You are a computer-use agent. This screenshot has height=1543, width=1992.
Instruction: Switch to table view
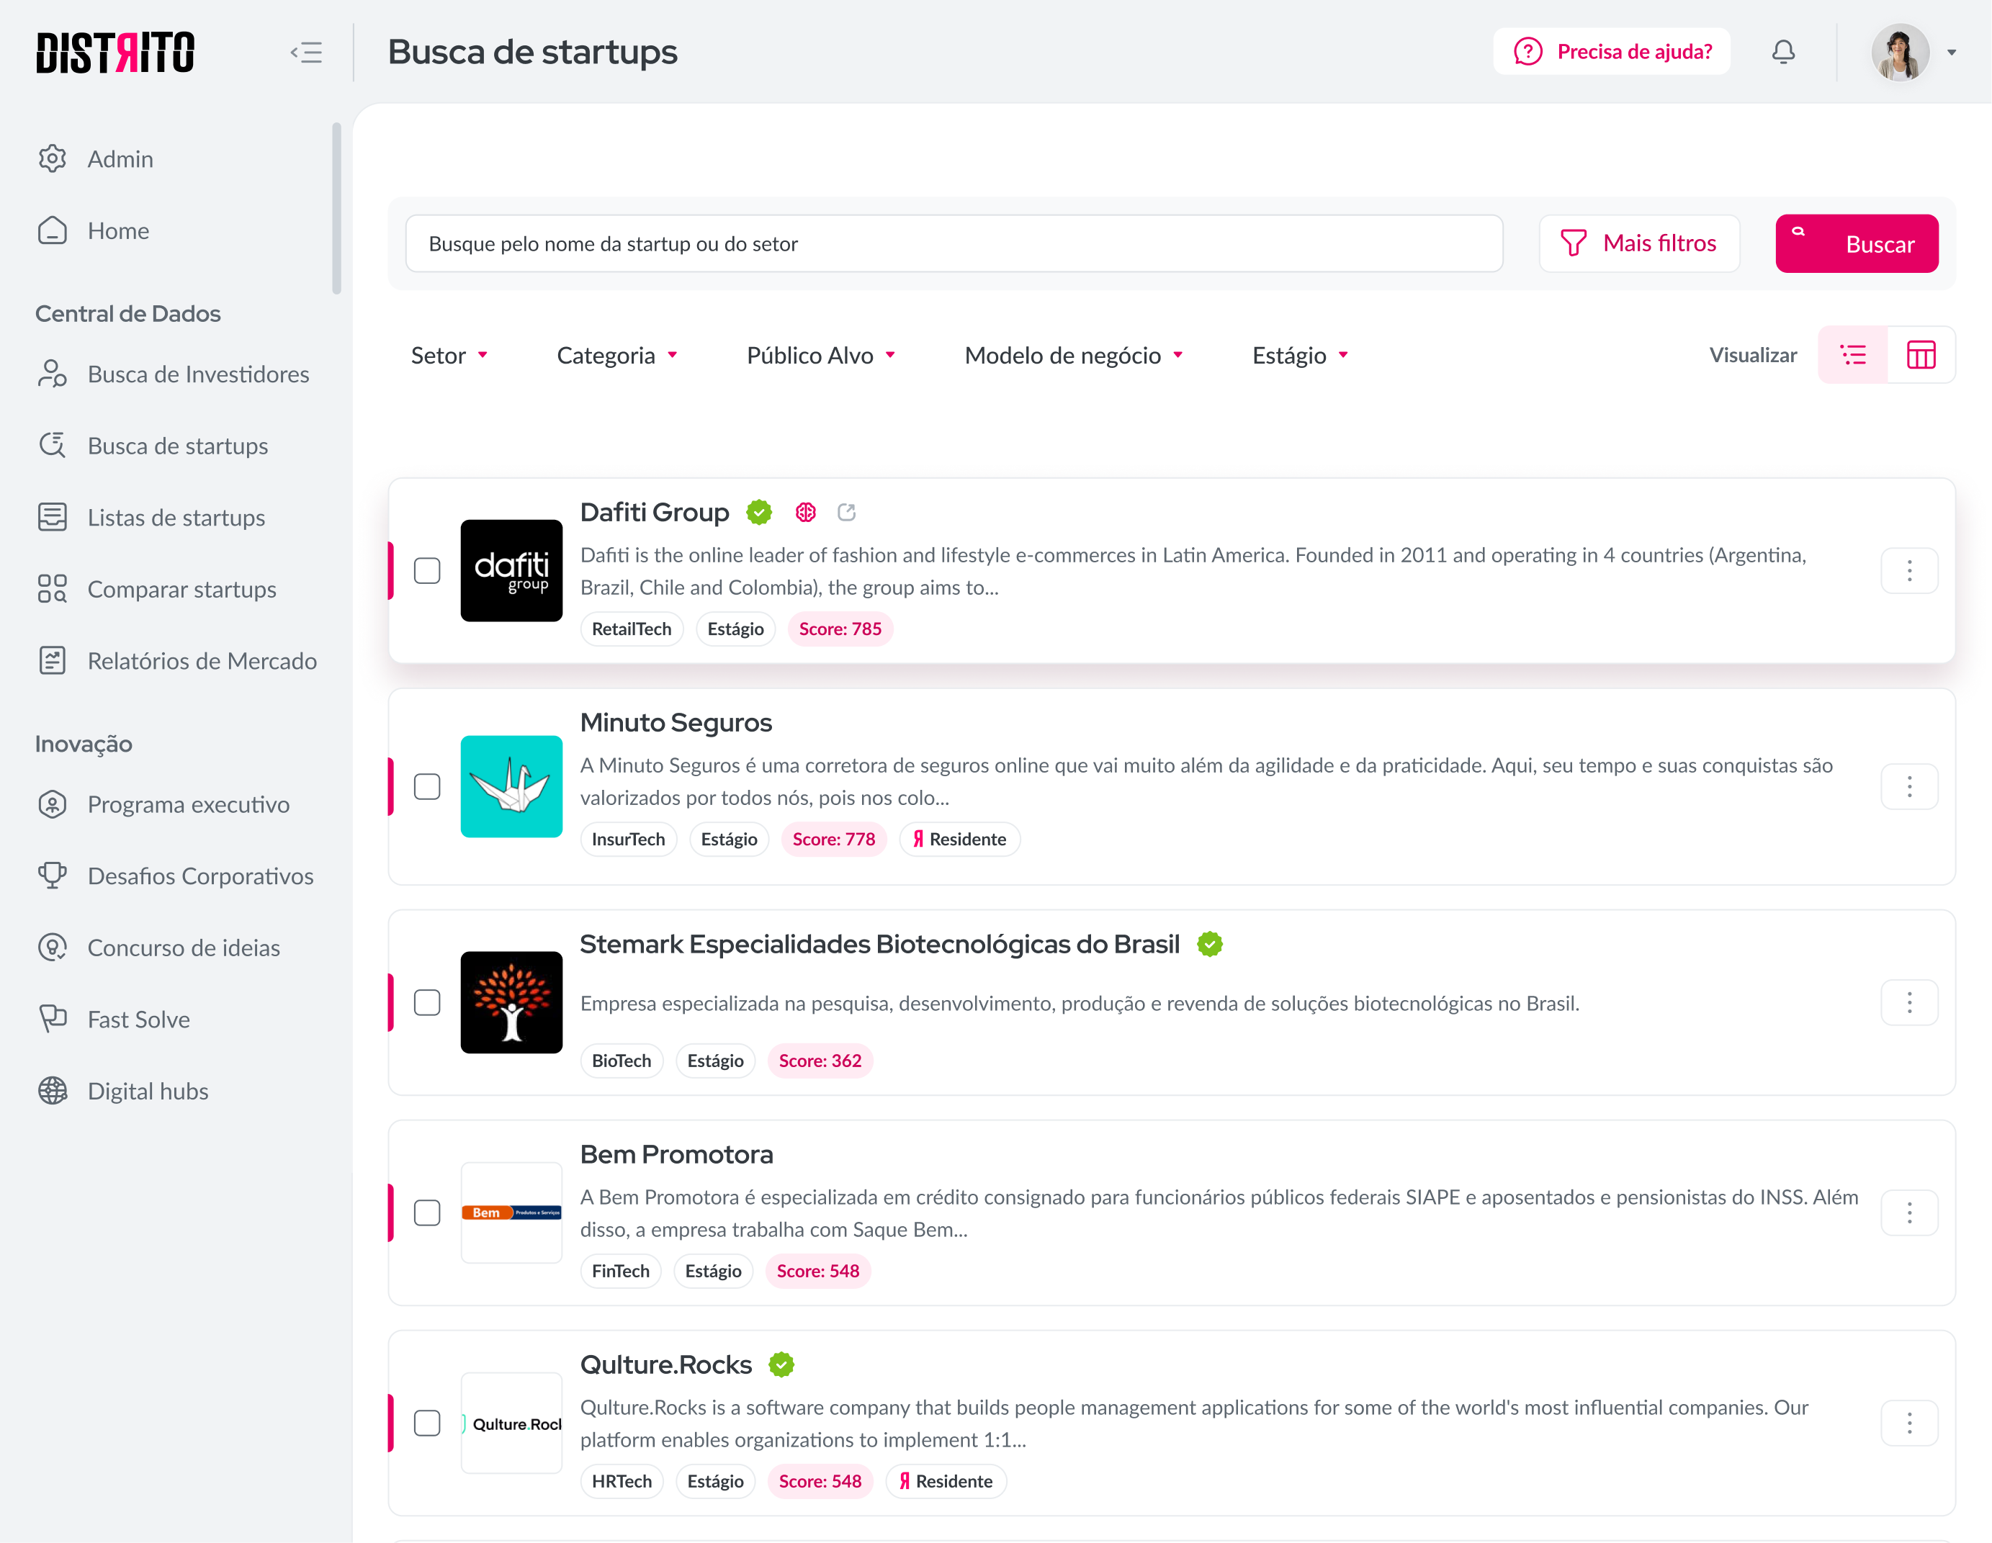pyautogui.click(x=1921, y=355)
